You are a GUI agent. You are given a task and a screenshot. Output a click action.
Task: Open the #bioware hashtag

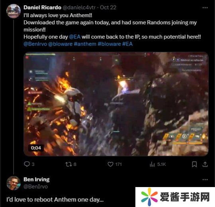109,44
